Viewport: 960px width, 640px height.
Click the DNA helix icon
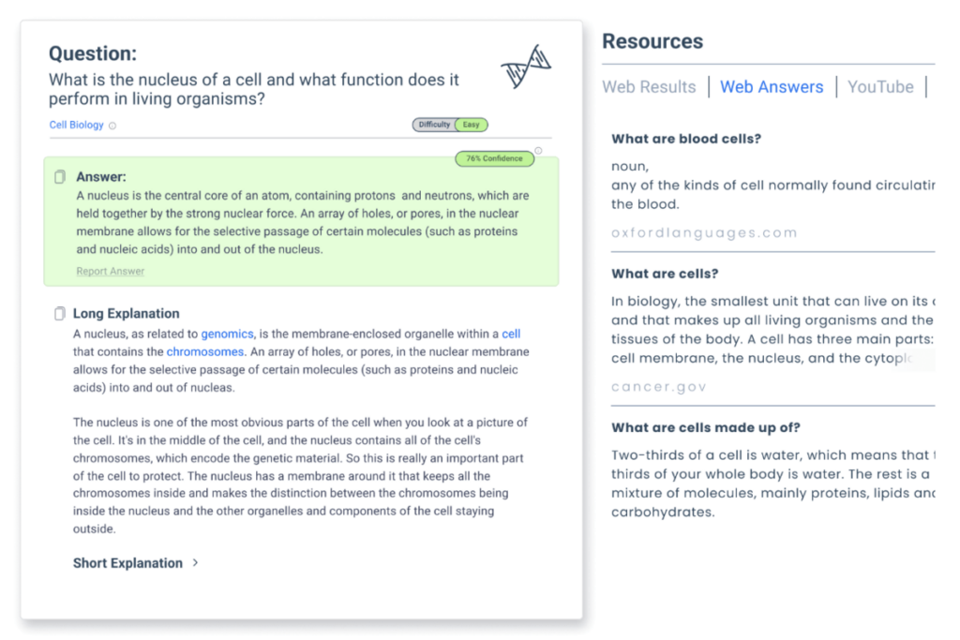(x=526, y=67)
